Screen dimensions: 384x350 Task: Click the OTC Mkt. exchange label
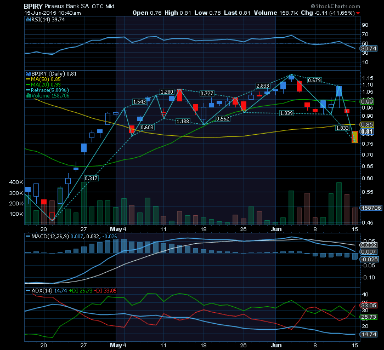tap(104, 7)
